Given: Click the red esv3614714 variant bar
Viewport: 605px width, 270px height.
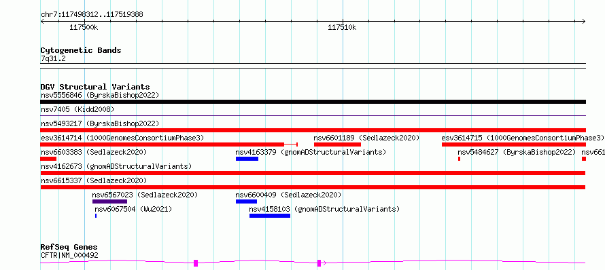Looking at the screenshot, I should click(x=169, y=144).
